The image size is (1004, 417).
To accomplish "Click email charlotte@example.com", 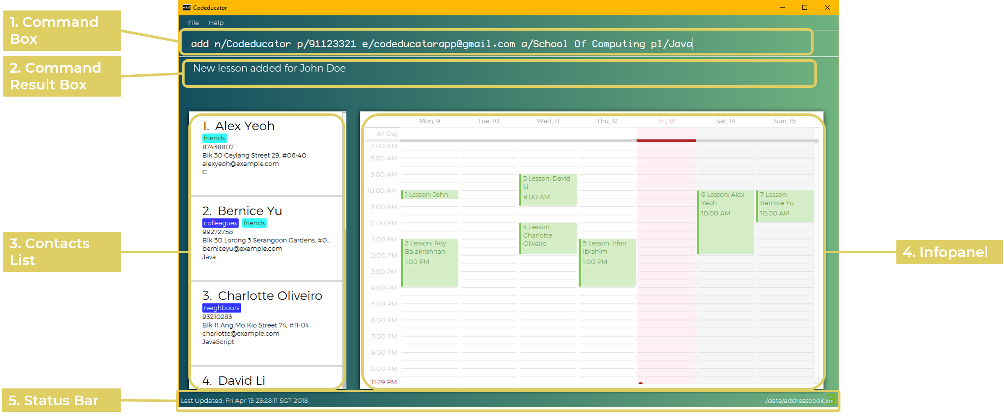I will pyautogui.click(x=240, y=333).
